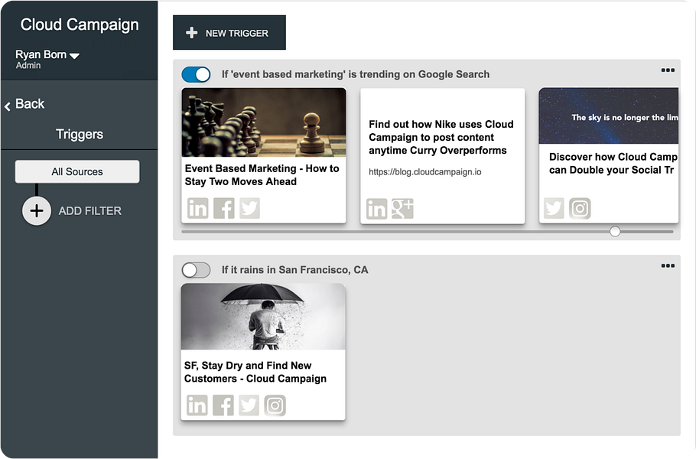This screenshot has height=459, width=696.
Task: Click the Add Filter plus icon
Action: pyautogui.click(x=37, y=210)
